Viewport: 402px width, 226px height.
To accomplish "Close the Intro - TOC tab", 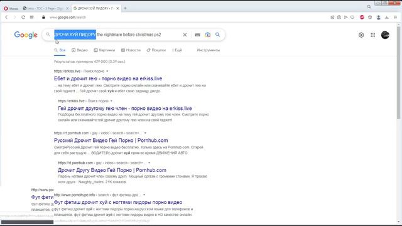I will 67,8.
